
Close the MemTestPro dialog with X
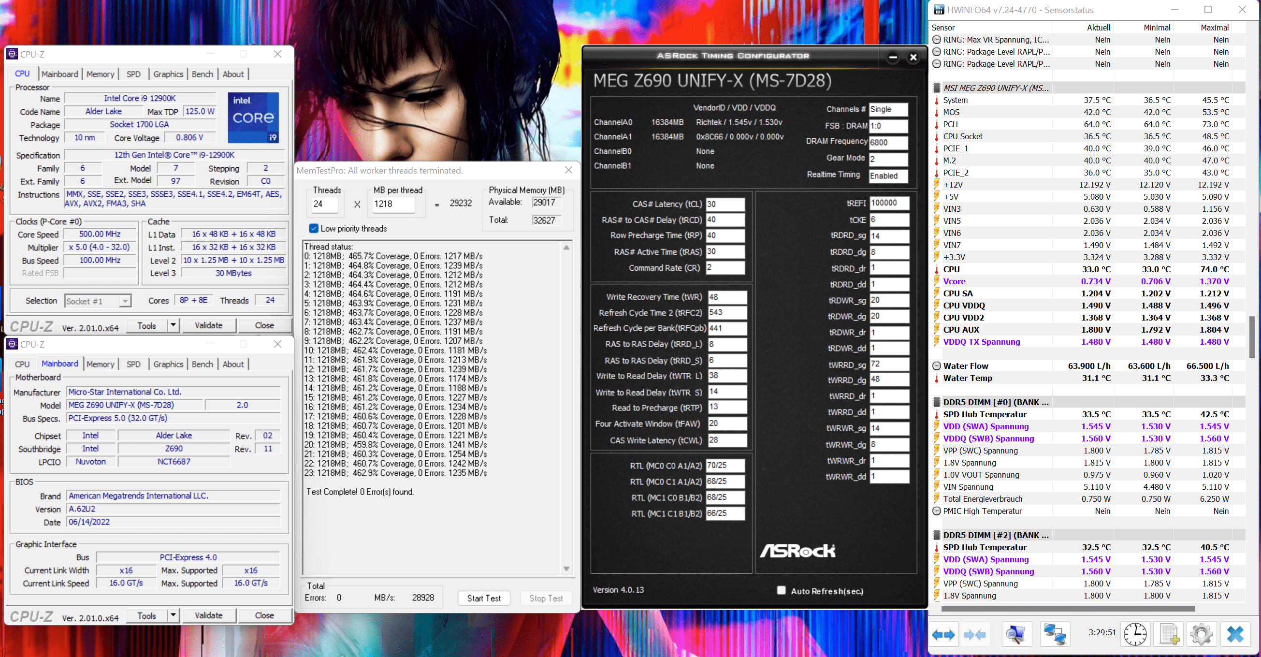[x=568, y=170]
